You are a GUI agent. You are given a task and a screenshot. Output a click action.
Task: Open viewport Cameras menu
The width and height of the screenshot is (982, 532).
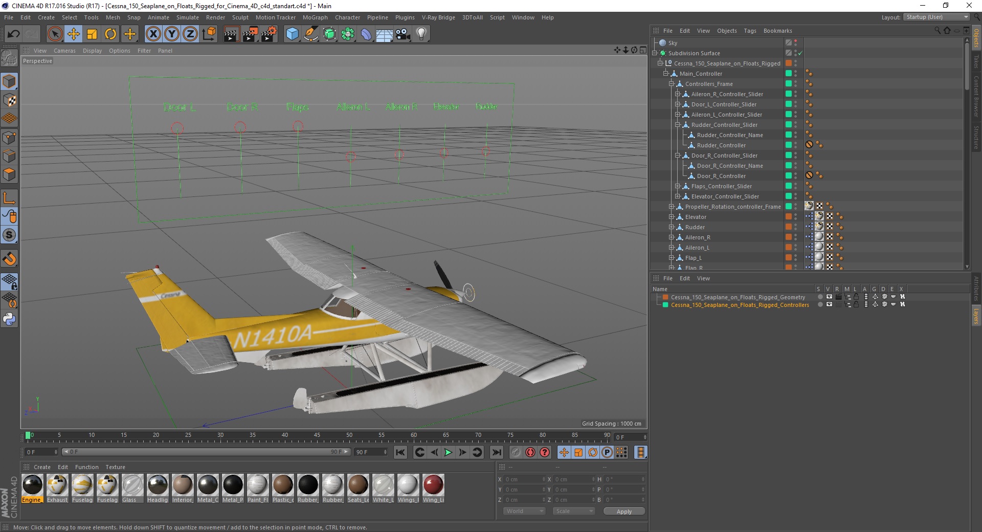click(64, 51)
